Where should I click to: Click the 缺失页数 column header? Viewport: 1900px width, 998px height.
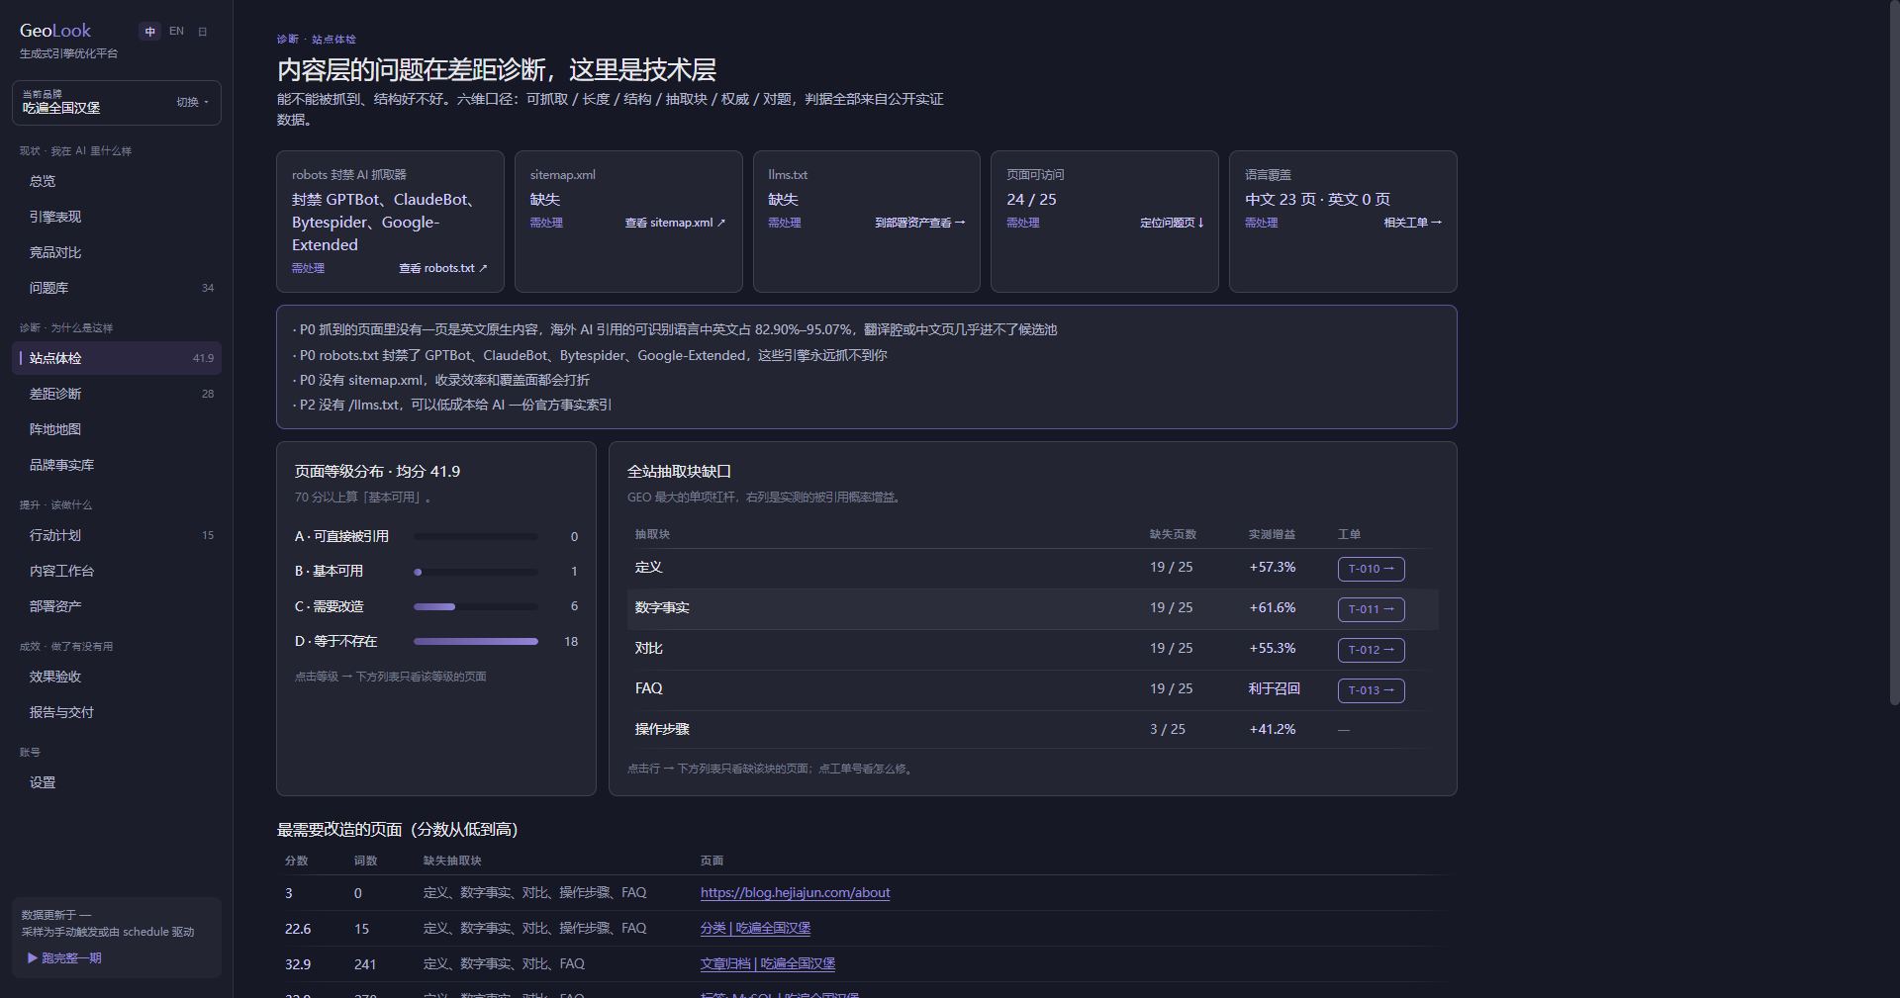point(1173,534)
